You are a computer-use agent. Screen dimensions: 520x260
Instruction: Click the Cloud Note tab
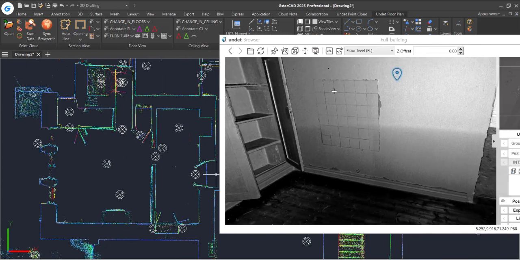point(288,14)
